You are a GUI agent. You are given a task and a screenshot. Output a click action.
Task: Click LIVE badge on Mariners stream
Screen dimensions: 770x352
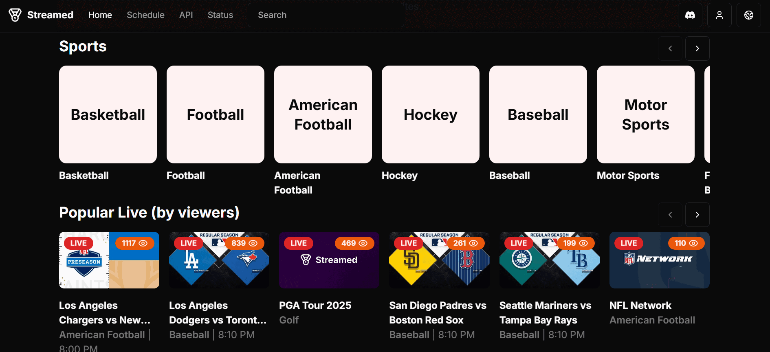tap(519, 243)
